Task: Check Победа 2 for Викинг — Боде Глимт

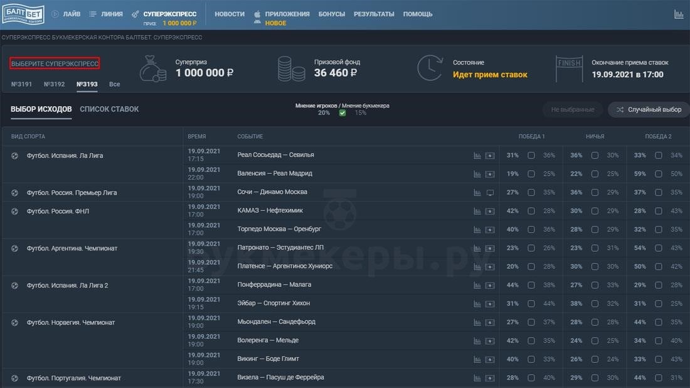Action: pyautogui.click(x=658, y=359)
